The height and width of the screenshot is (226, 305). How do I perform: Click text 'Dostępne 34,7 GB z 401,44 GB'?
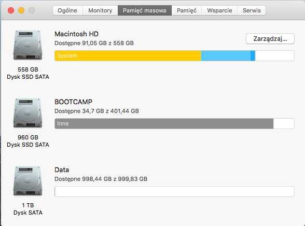(96, 111)
